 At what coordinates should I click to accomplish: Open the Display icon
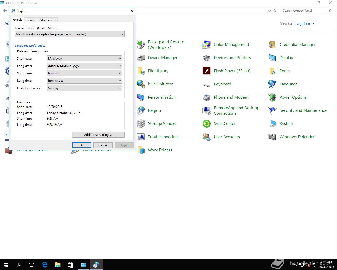(272, 58)
